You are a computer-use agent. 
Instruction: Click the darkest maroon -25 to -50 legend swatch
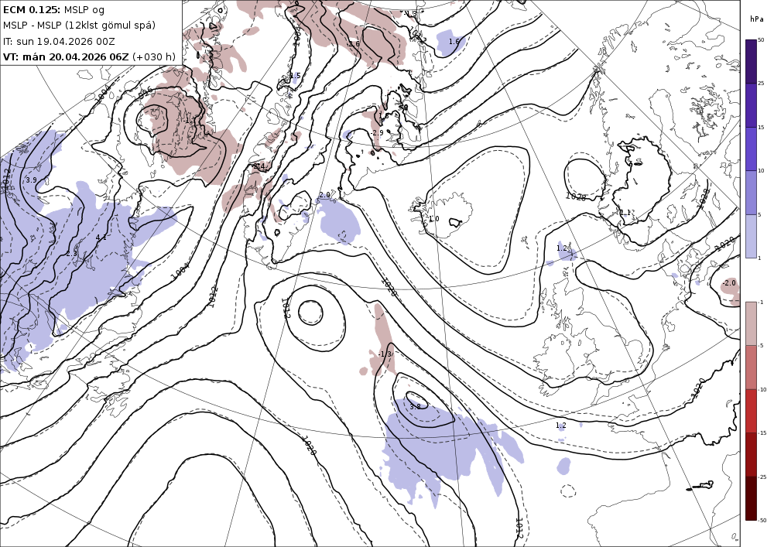coord(751,498)
